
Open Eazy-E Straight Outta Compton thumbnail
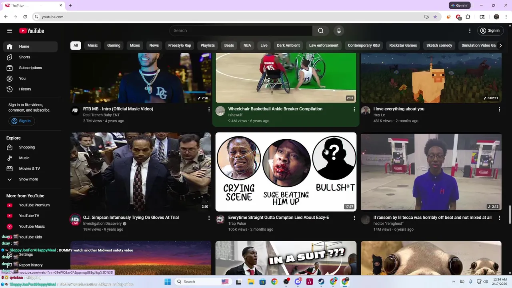click(x=286, y=172)
